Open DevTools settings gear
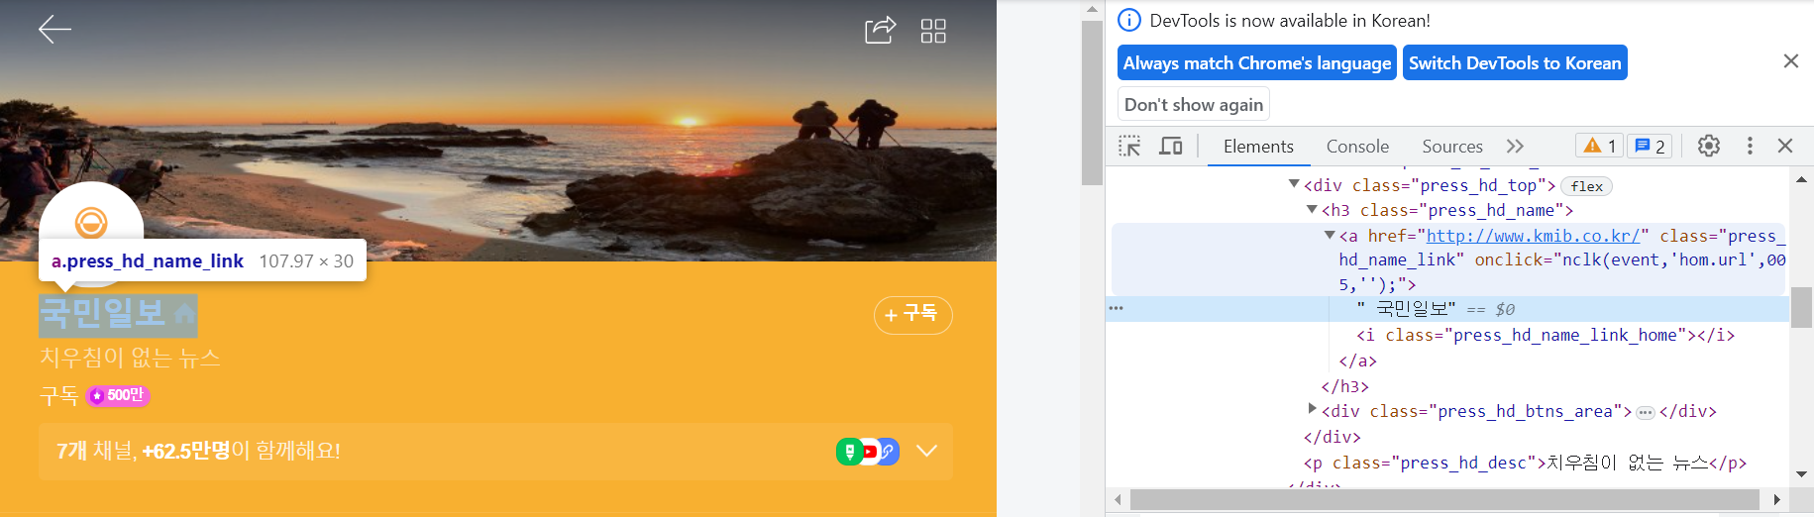Screen dimensions: 1814x517 pos(1709,146)
